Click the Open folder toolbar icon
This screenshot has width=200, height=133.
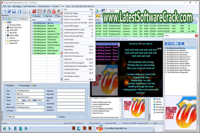(x=9, y=11)
